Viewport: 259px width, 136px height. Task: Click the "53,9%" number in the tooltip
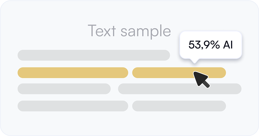pyautogui.click(x=204, y=45)
